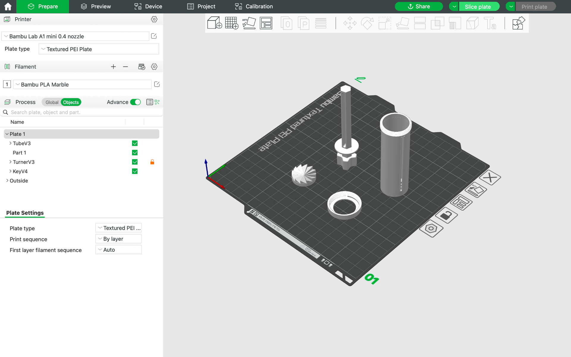Open the Calibration tab
Screen dimensions: 571x357
coord(254,7)
